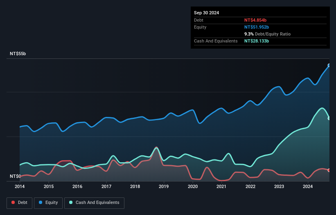
Task: Toggle Cash And Equivalents legend button
Action: pyautogui.click(x=94, y=203)
